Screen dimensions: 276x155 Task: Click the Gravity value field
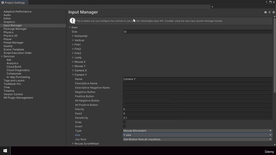(x=198, y=109)
